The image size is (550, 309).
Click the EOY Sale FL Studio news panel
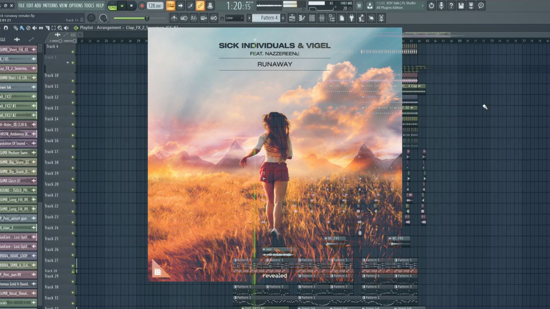pyautogui.click(x=400, y=5)
